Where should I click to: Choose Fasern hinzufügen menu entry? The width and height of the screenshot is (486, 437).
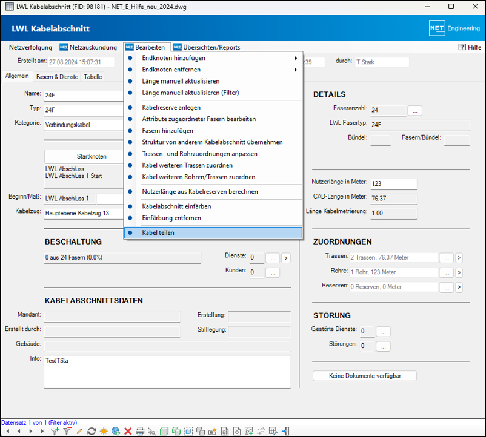[x=213, y=131]
